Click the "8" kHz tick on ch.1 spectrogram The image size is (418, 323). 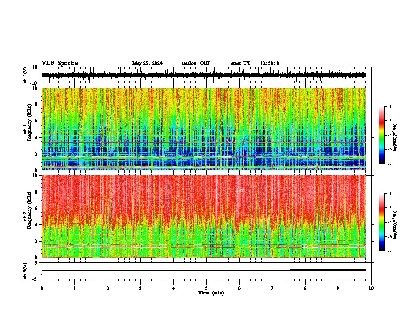[x=37, y=104]
